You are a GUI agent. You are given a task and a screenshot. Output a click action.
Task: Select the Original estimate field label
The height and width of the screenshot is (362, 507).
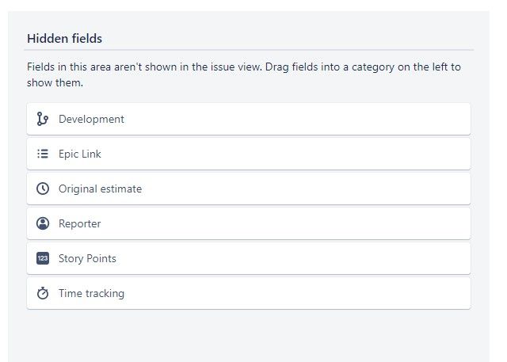click(x=101, y=189)
